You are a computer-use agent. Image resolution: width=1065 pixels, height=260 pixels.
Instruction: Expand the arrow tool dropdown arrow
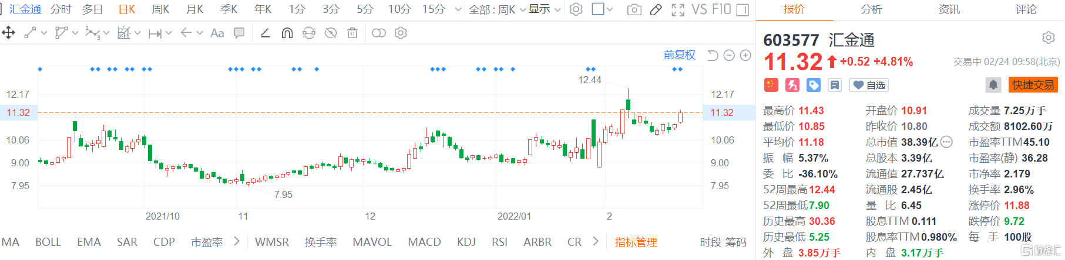[x=200, y=33]
